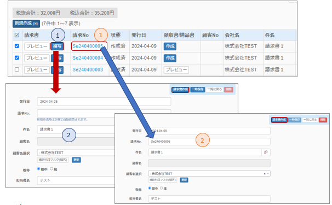The image size is (332, 205).
Task: Sort by the 発行日 column header
Action: (139, 35)
